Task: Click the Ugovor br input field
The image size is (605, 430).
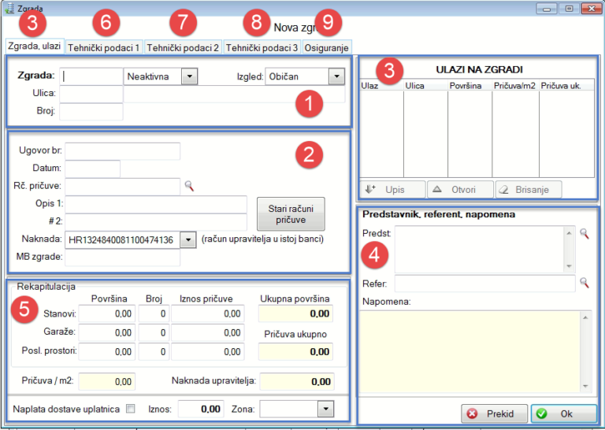Action: (122, 150)
